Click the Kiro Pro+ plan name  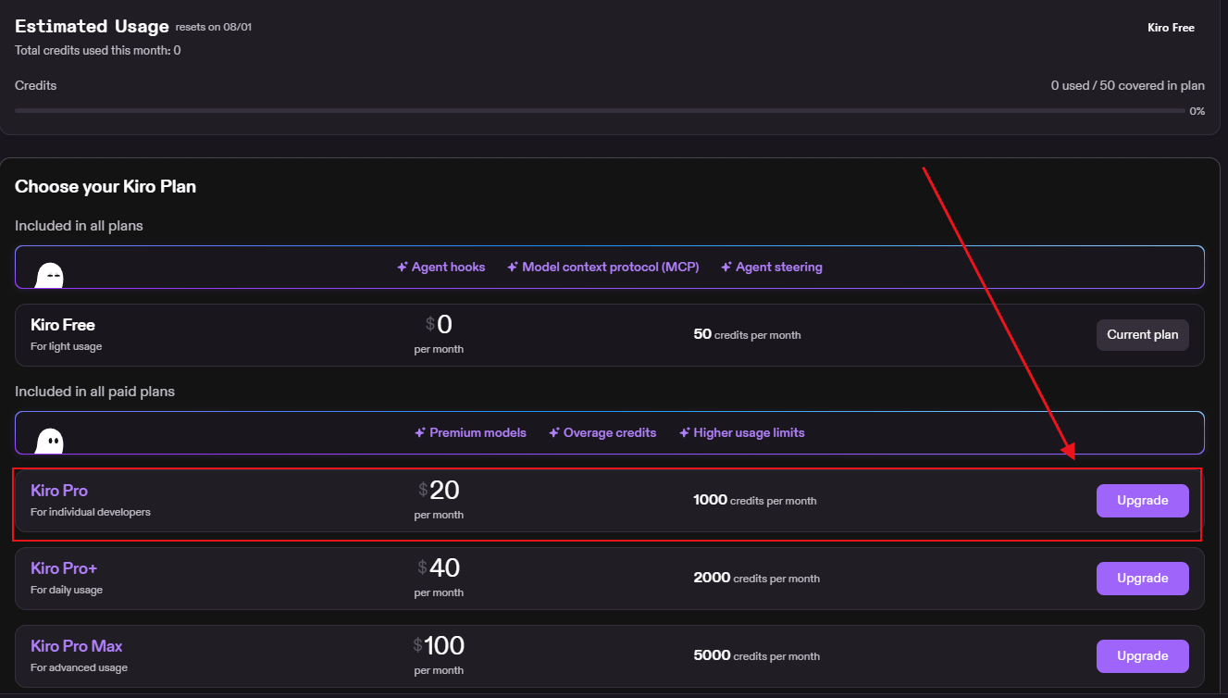[x=64, y=568]
